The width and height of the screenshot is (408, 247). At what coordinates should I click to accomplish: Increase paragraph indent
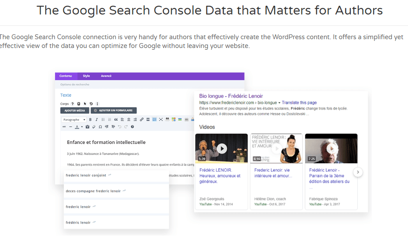[113, 127]
